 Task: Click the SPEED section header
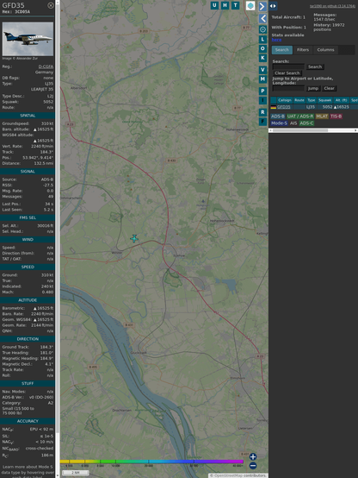28,267
